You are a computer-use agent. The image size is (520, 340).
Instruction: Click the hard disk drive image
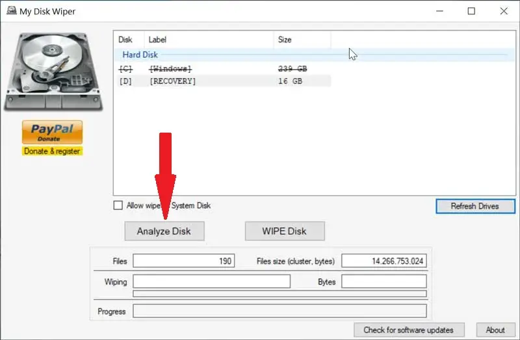coord(53,72)
